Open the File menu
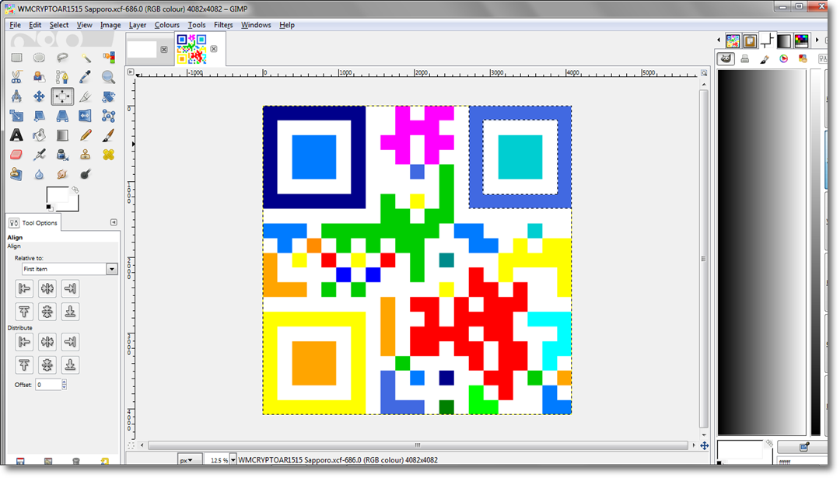The width and height of the screenshot is (840, 478). point(15,25)
